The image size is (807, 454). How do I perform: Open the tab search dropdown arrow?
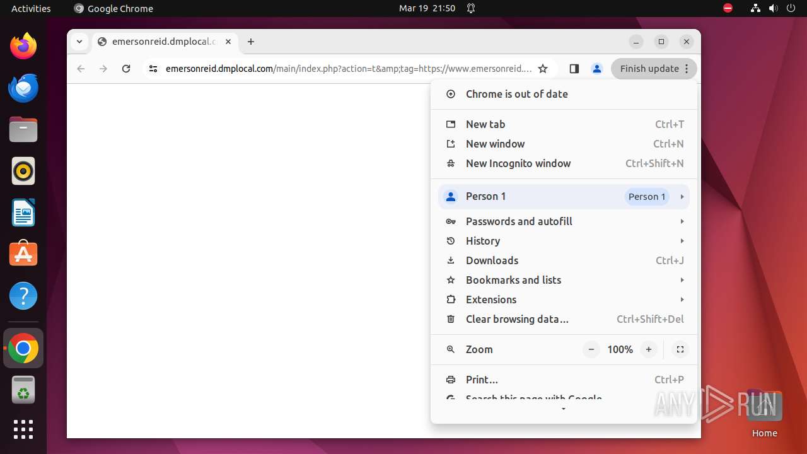pos(79,42)
